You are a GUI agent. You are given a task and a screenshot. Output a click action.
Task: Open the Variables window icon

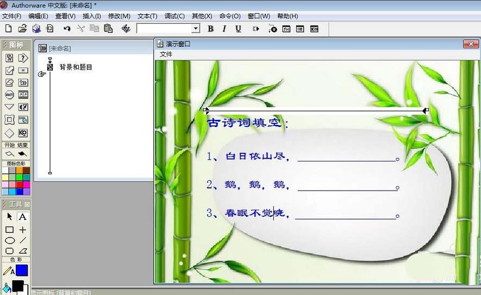[300, 29]
